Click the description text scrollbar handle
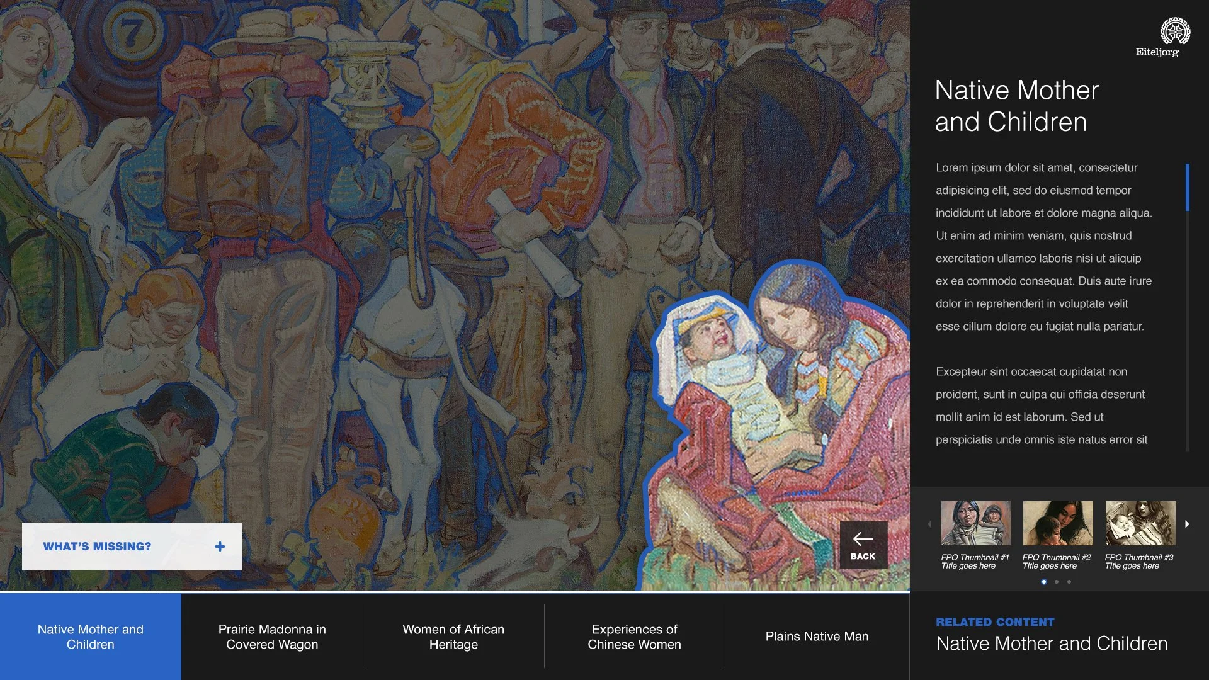This screenshot has width=1209, height=680. click(x=1187, y=187)
